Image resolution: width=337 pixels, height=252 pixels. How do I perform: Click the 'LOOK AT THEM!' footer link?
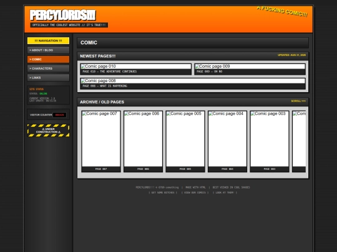tap(225, 193)
